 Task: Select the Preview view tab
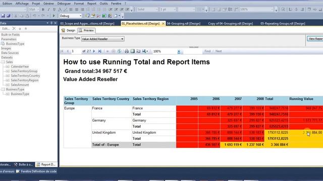click(x=86, y=30)
